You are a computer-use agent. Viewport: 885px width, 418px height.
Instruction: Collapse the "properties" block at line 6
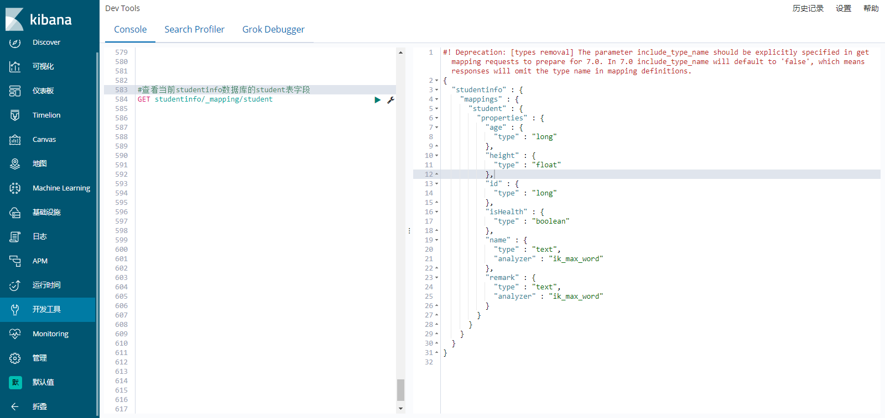tap(437, 118)
